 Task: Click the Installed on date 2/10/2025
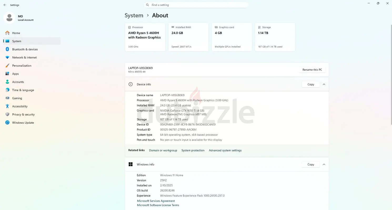[x=166, y=186]
